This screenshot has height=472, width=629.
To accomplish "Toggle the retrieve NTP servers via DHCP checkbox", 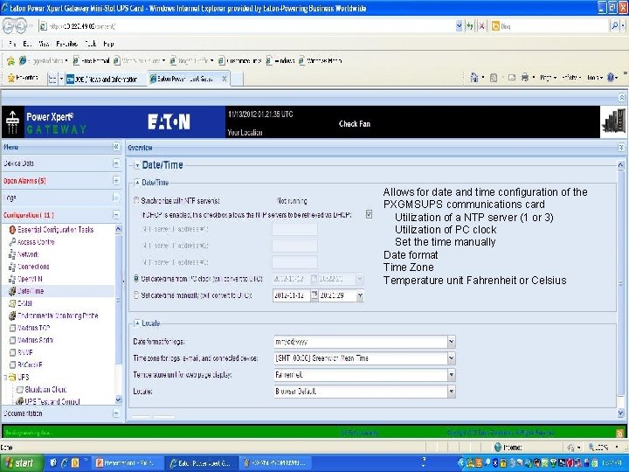I will (x=369, y=214).
